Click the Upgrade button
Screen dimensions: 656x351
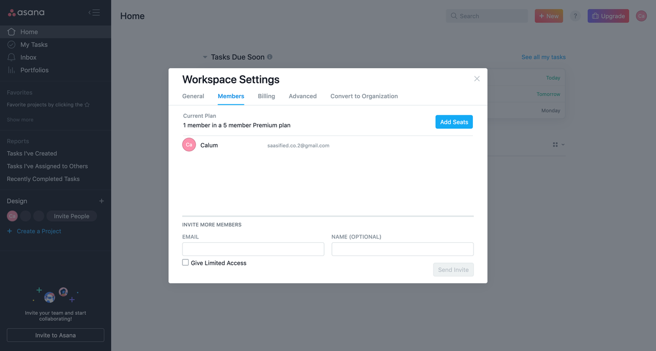[608, 16]
